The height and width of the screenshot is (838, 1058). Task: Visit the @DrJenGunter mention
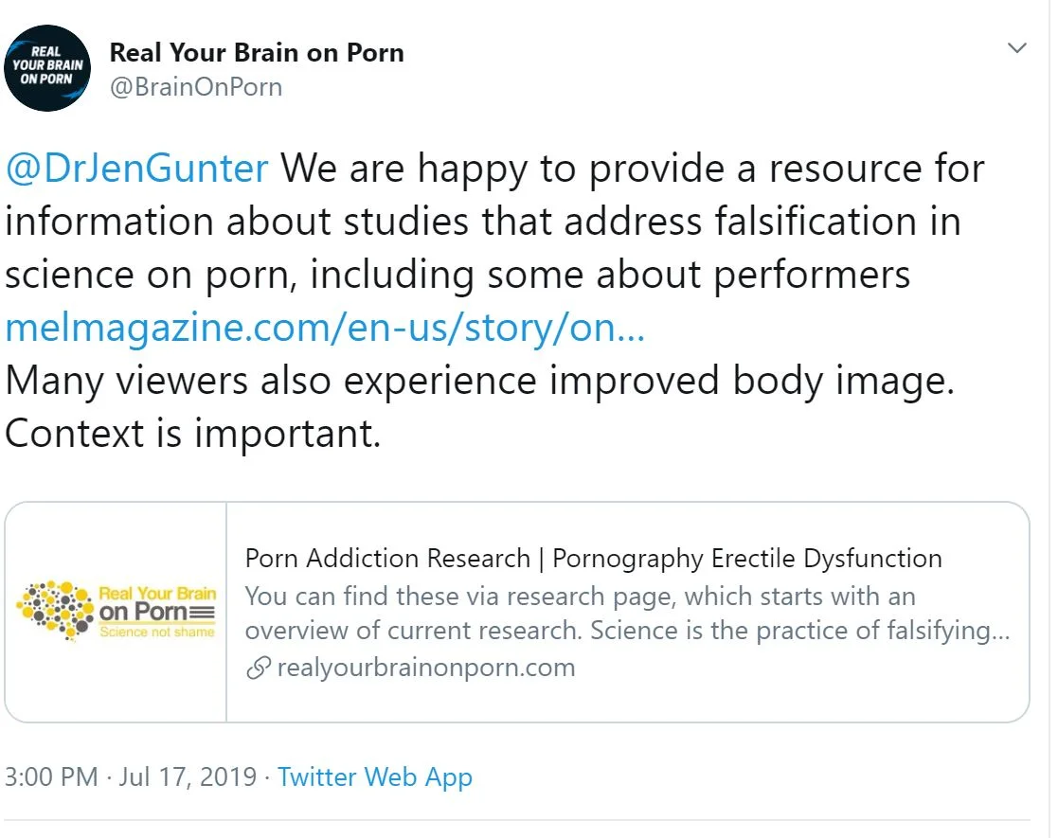point(136,169)
